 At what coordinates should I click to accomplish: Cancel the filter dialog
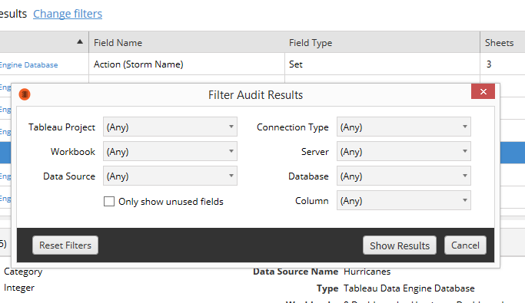[465, 245]
